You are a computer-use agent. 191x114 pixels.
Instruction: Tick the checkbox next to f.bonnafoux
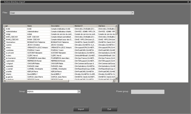coord(4,42)
